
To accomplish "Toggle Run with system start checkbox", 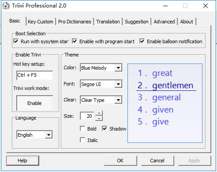I will click(x=16, y=41).
